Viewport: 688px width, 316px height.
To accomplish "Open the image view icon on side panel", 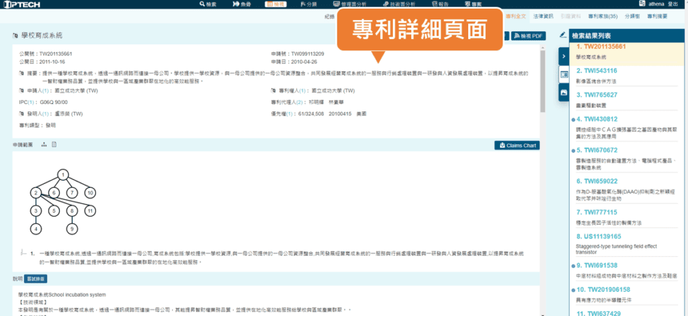I will tap(564, 93).
